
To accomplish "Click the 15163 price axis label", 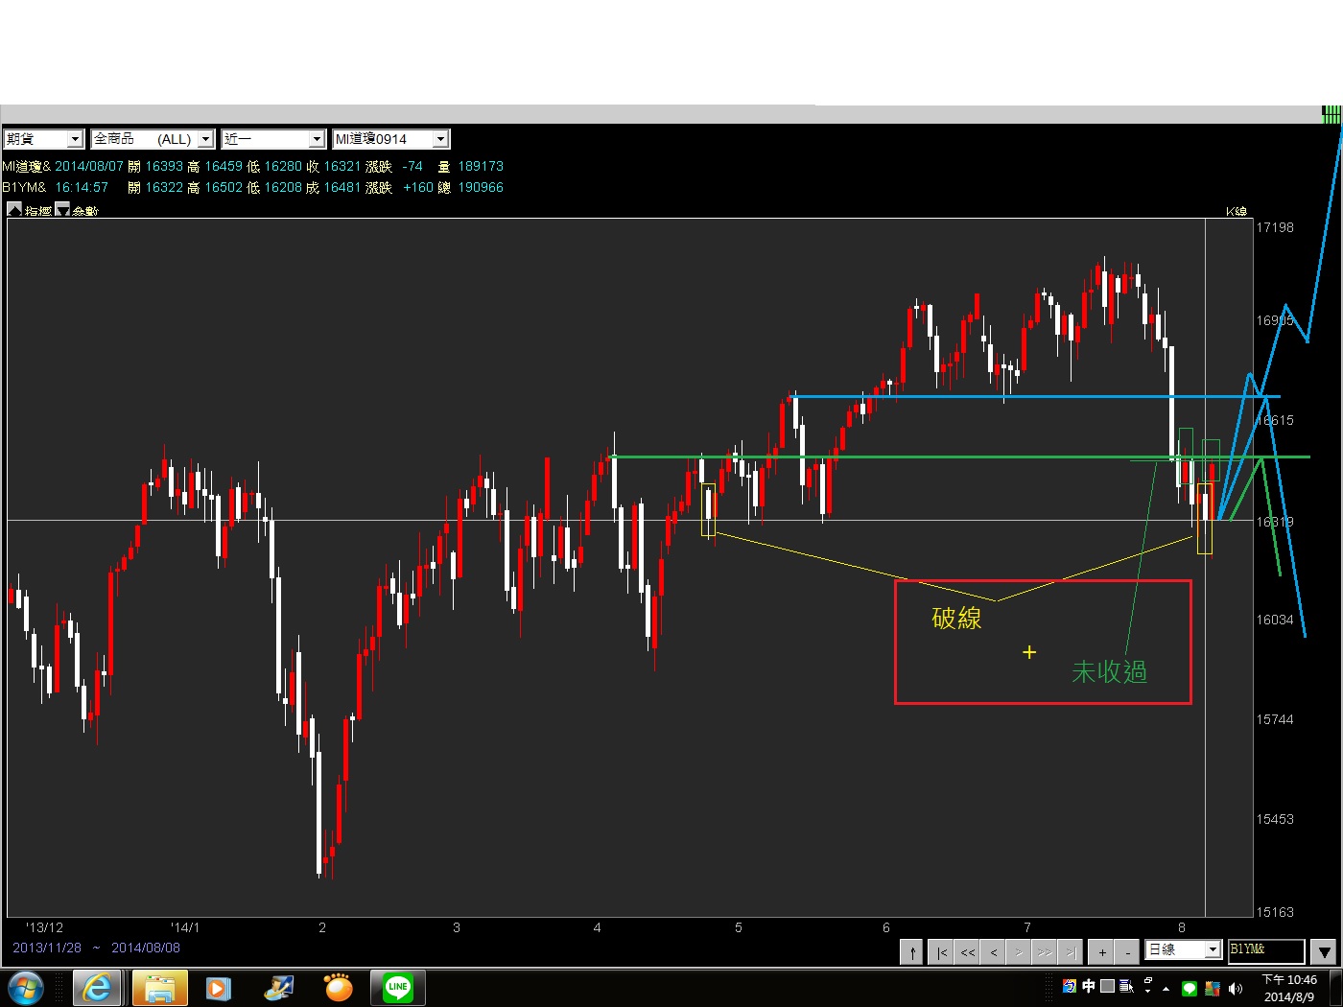I will click(1275, 912).
